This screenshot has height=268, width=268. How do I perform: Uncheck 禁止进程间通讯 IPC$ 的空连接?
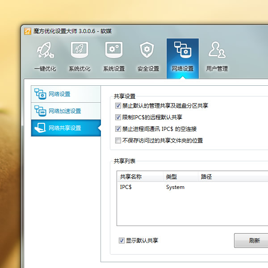pyautogui.click(x=118, y=129)
